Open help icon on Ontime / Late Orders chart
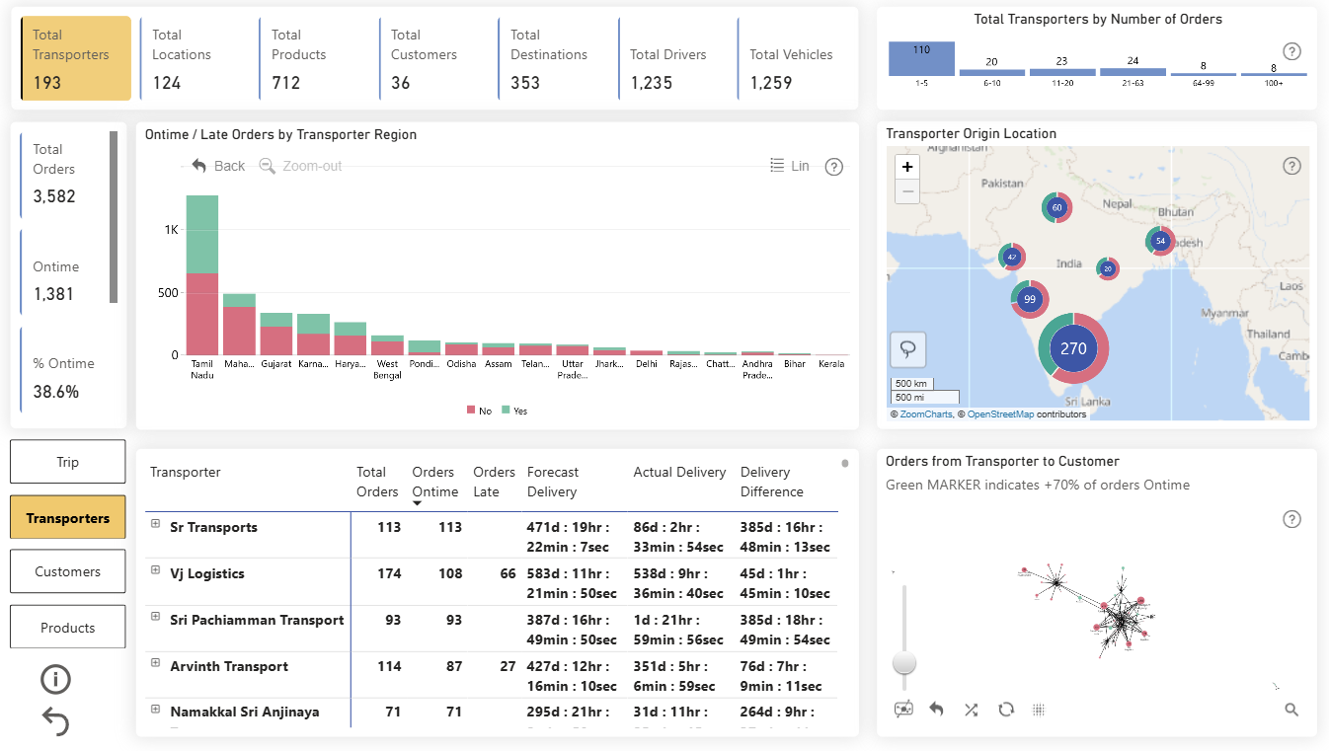This screenshot has width=1329, height=751. pos(834,167)
